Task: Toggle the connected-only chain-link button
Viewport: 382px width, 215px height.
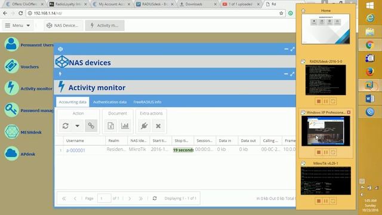Action: point(91,126)
